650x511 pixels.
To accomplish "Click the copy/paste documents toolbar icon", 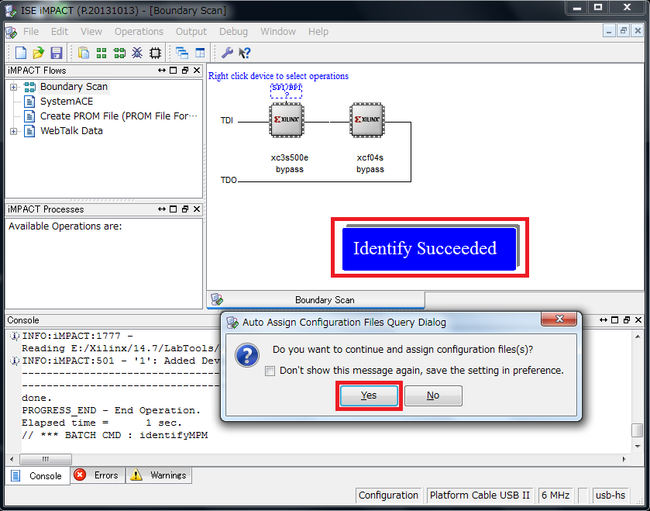I will [x=84, y=53].
